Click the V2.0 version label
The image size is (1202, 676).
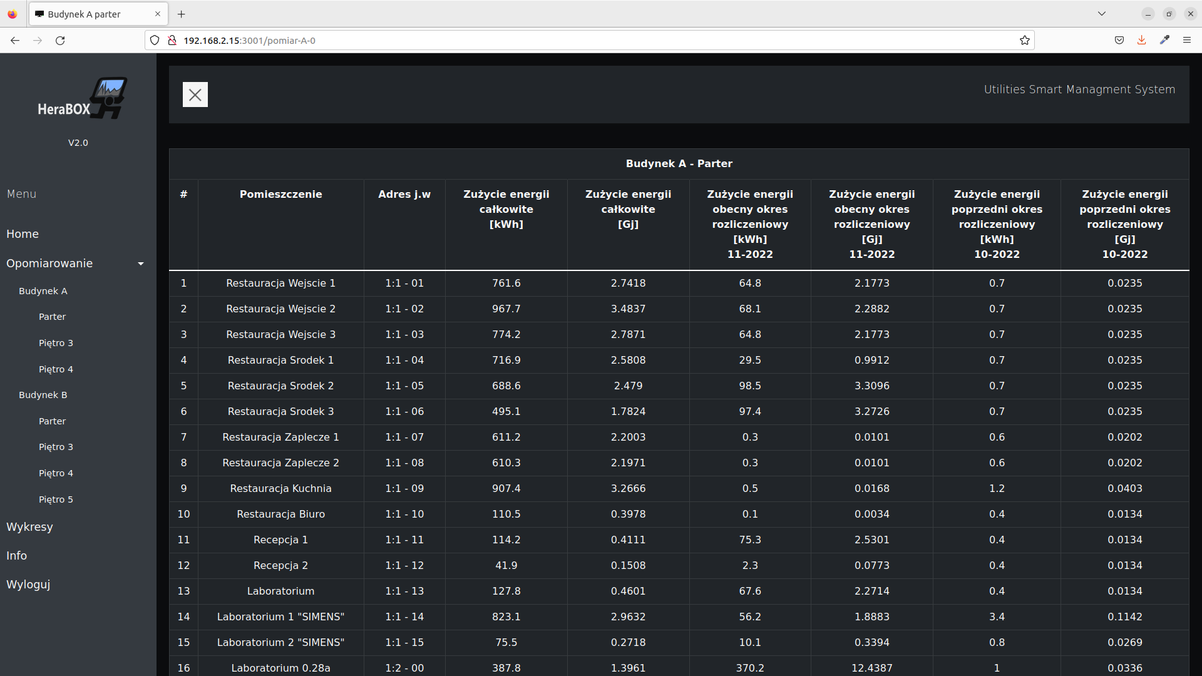tap(78, 143)
